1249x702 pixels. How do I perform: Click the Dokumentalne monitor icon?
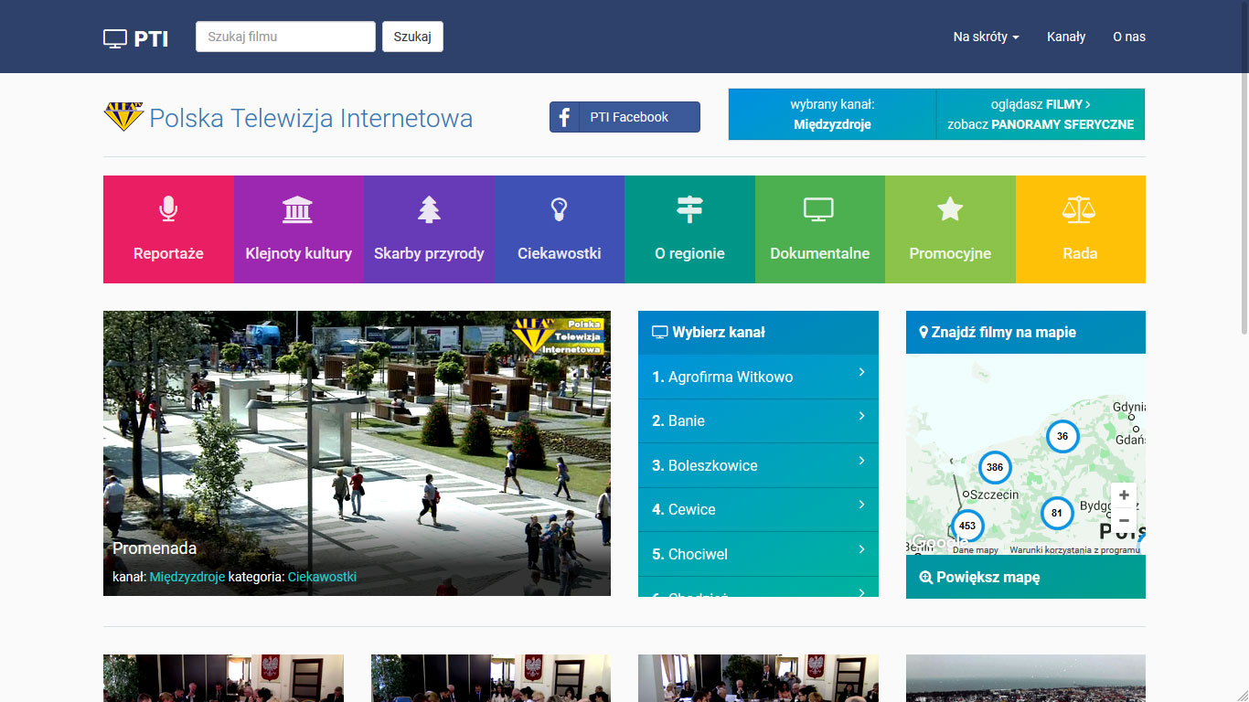tap(819, 208)
